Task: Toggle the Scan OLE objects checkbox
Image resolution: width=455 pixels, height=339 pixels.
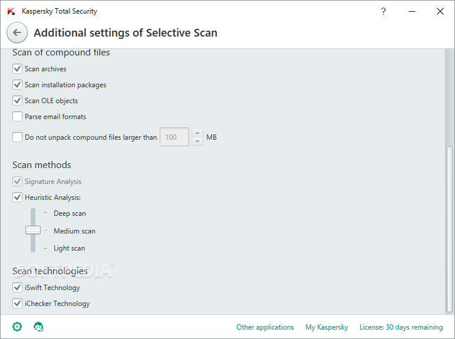Action: tap(18, 101)
